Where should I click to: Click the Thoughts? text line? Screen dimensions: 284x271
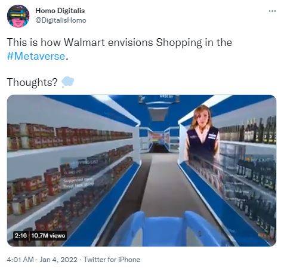(x=32, y=82)
